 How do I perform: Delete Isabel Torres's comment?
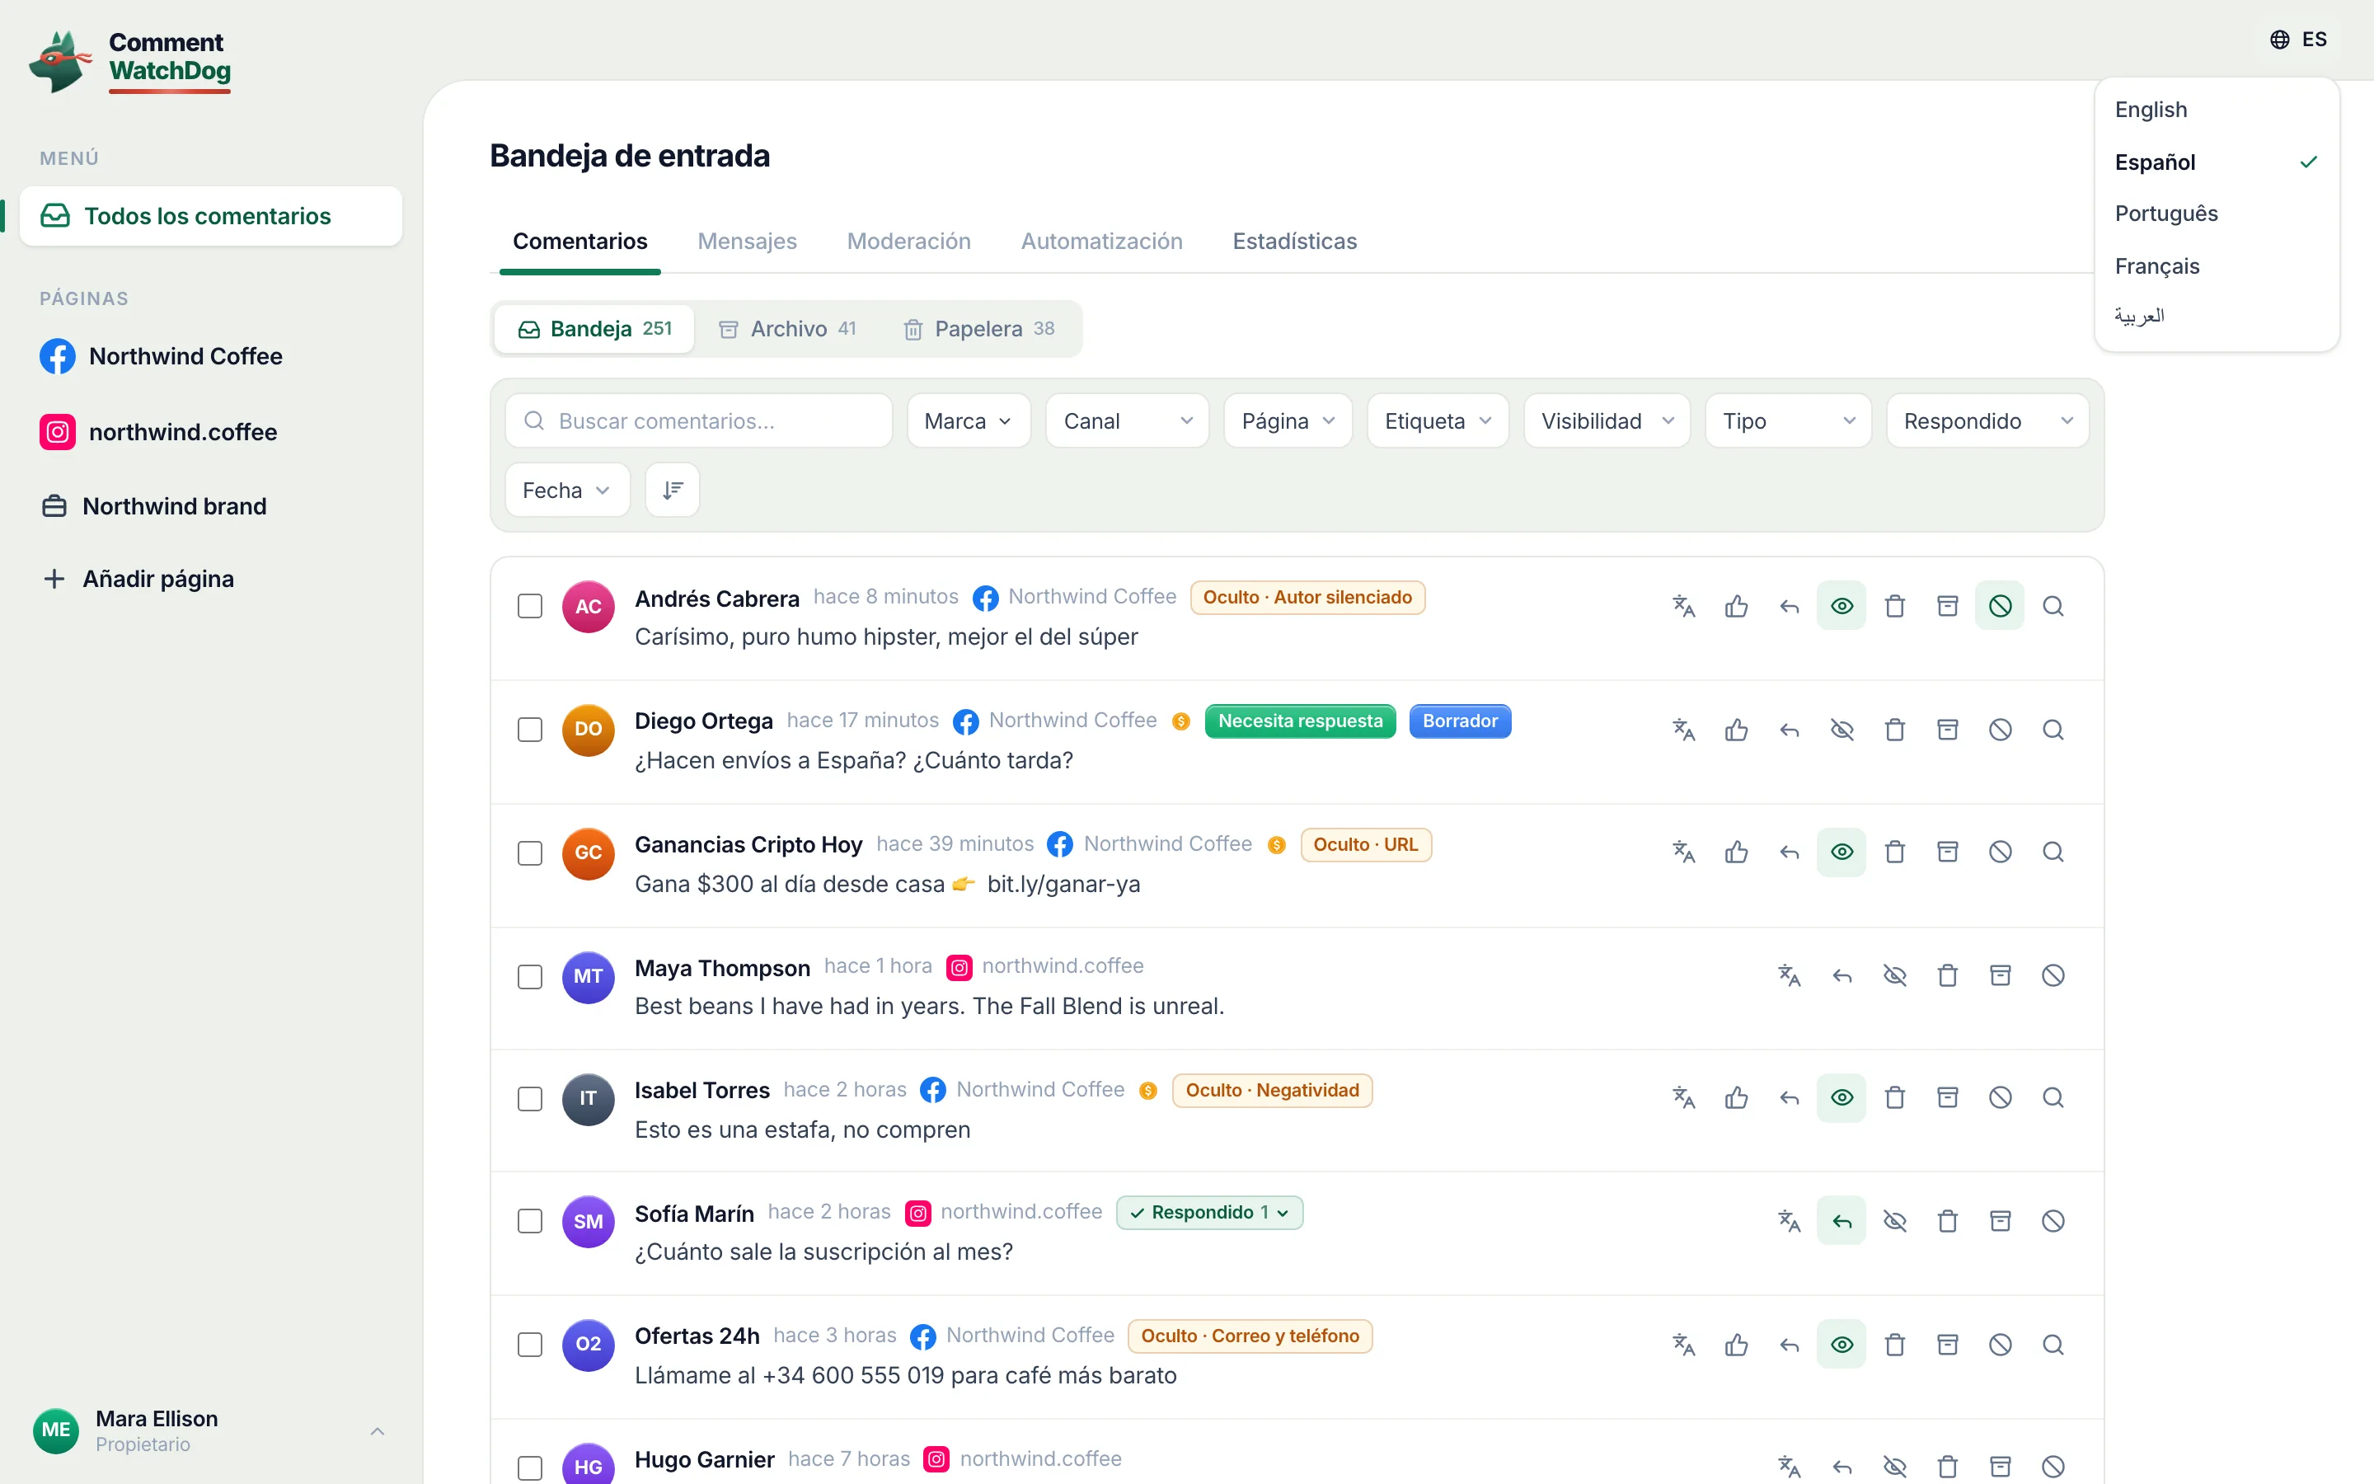[1894, 1097]
